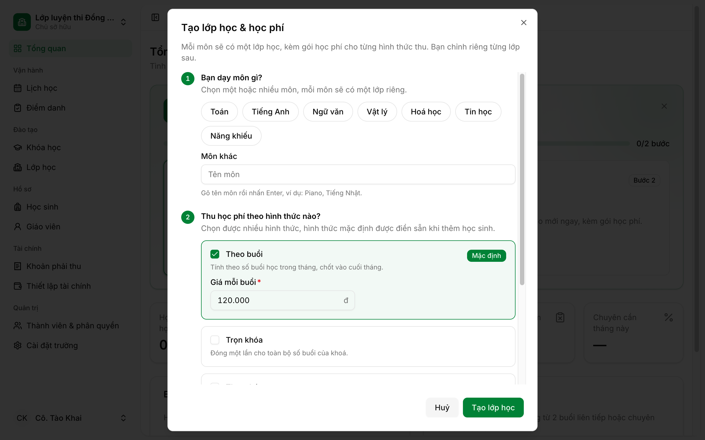Check the Trọn khóa checkbox
This screenshot has height=440, width=705.
click(x=215, y=340)
